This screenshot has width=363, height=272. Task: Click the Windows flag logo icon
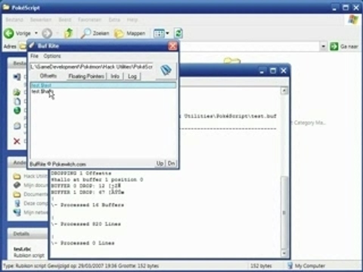353,20
